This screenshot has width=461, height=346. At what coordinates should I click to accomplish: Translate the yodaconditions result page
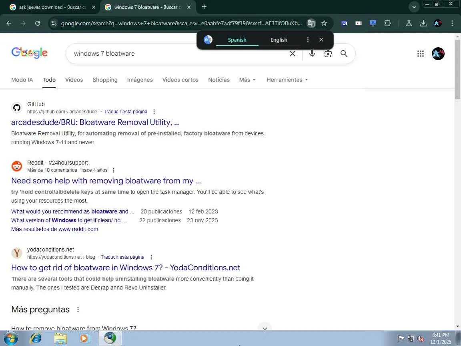122,257
